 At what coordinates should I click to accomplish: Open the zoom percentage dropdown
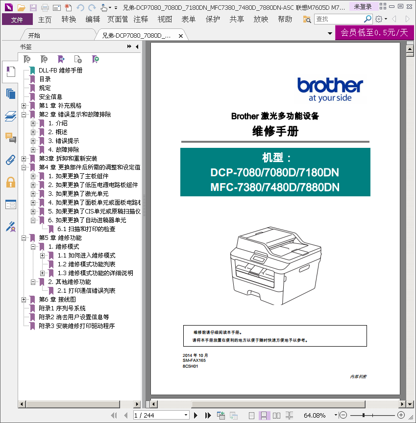pos(336,415)
